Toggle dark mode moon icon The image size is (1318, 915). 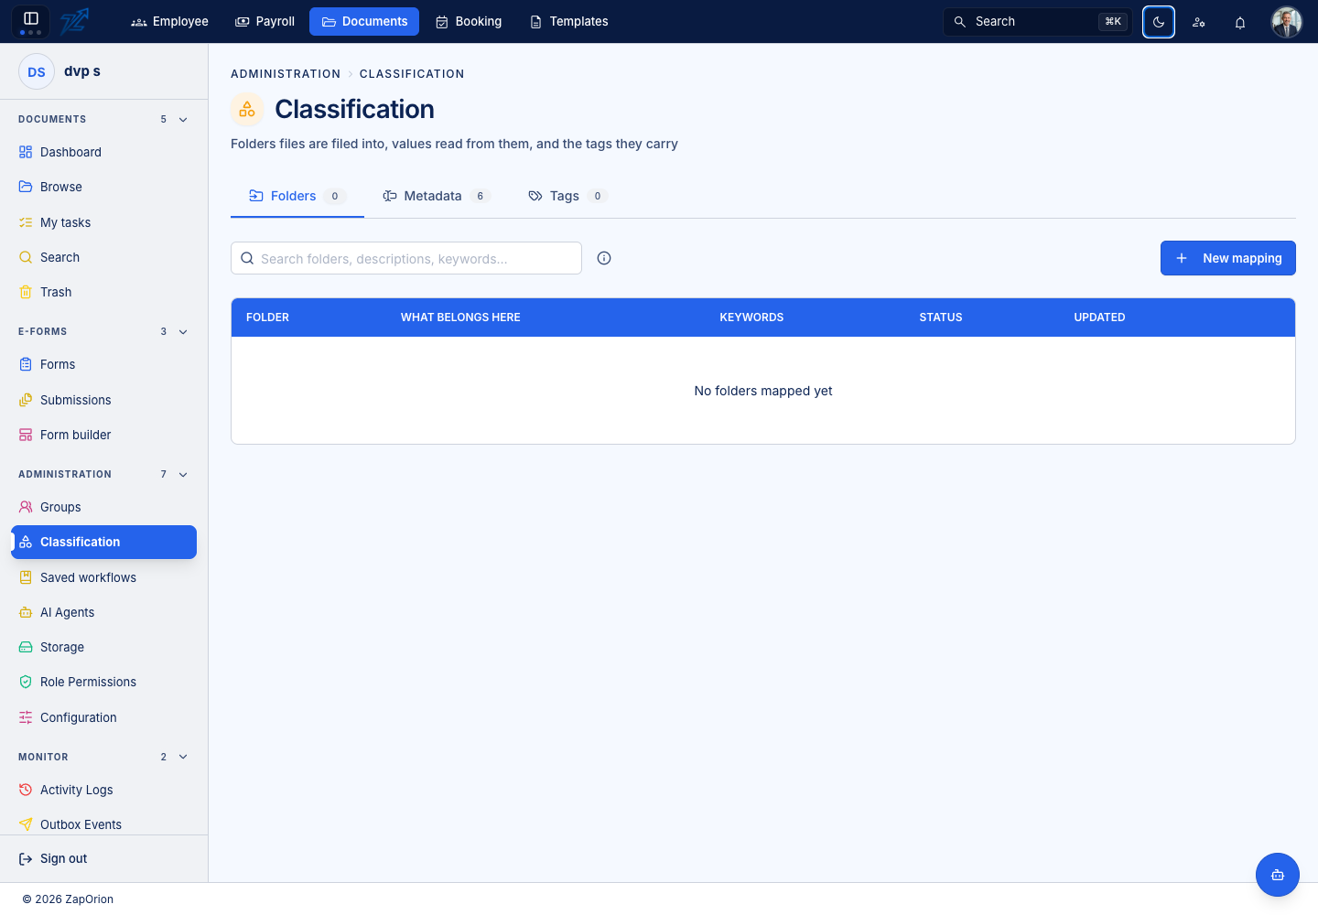1159,22
